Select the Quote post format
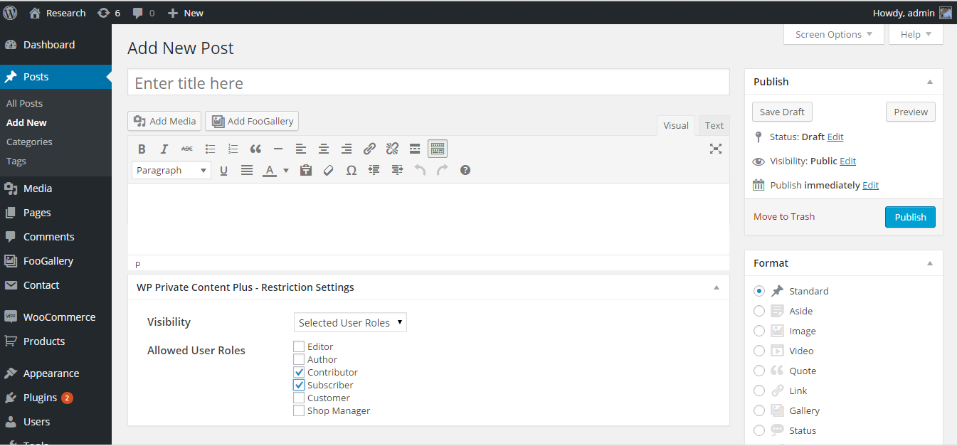957x446 pixels. [x=759, y=371]
